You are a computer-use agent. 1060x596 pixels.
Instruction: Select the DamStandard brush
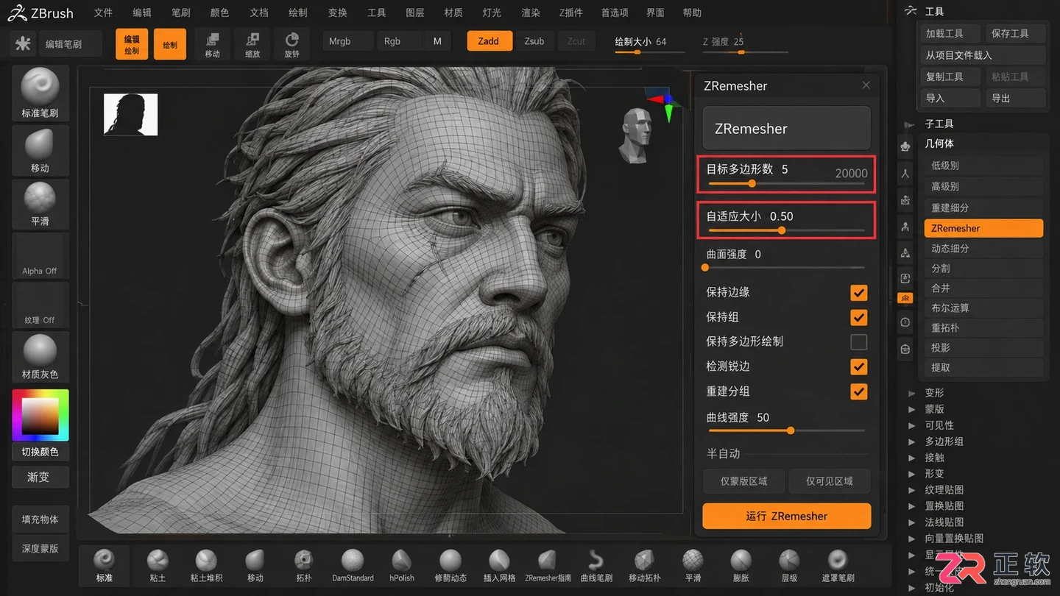(353, 565)
